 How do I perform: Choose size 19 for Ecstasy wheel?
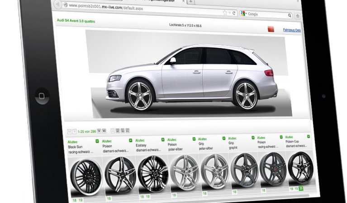pos(147,196)
